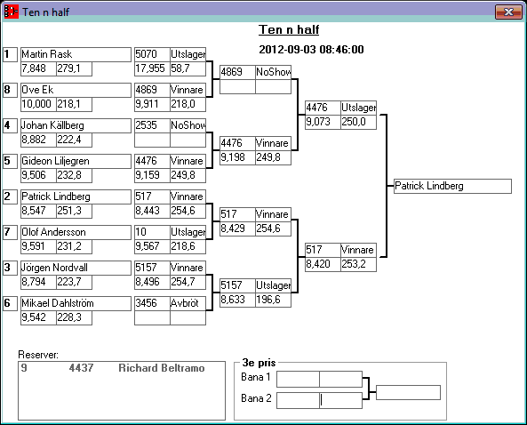Viewport: 527px width, 425px height.
Task: Click the Olof Andersson name field
Action: coord(76,232)
